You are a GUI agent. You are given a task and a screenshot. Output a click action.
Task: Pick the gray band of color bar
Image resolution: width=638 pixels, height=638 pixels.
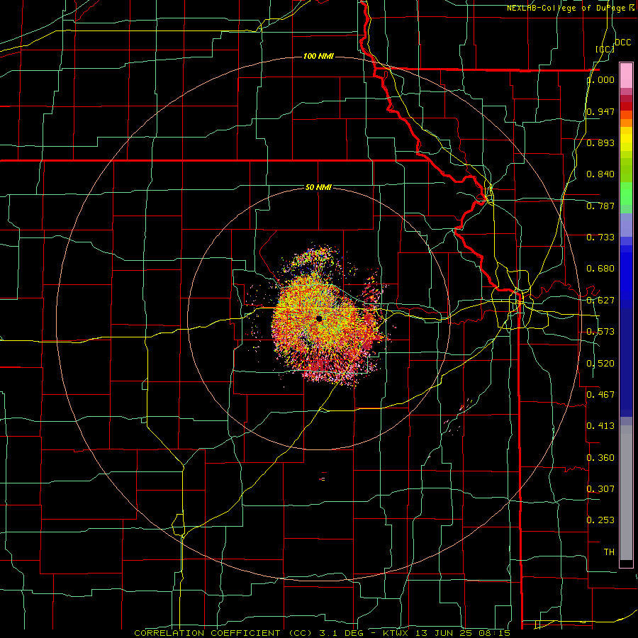click(x=626, y=493)
